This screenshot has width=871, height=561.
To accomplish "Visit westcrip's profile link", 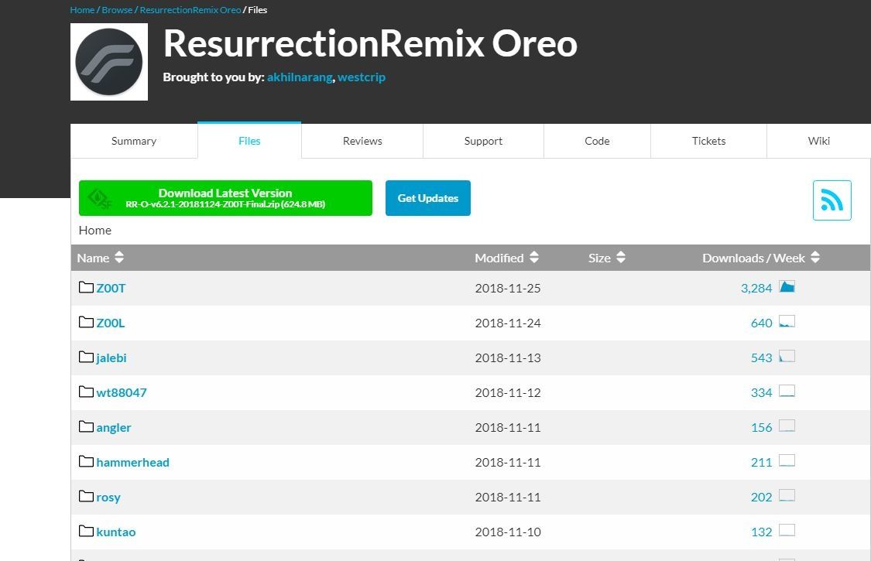I will 362,77.
